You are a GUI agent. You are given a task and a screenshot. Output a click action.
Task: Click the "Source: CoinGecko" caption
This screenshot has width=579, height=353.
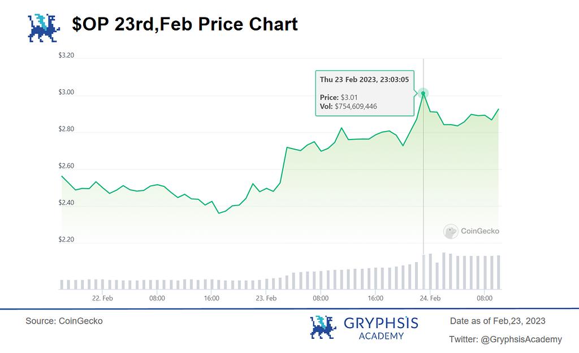tap(64, 321)
